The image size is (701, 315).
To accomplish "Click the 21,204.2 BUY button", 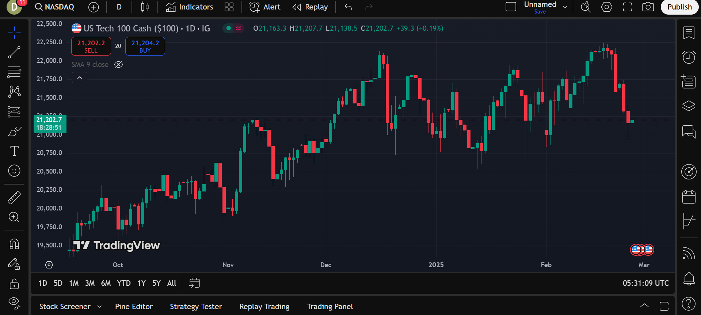I will tap(145, 46).
